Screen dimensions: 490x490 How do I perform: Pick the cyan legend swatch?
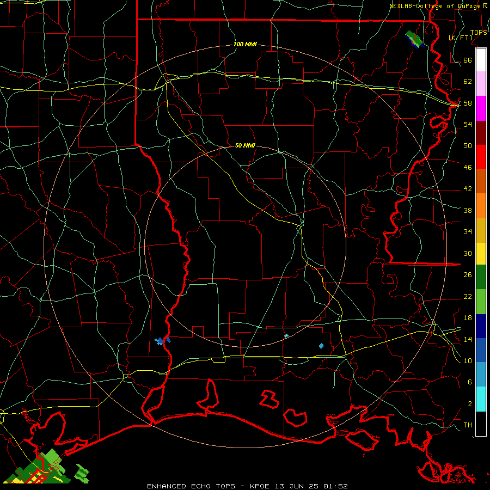coord(481,399)
